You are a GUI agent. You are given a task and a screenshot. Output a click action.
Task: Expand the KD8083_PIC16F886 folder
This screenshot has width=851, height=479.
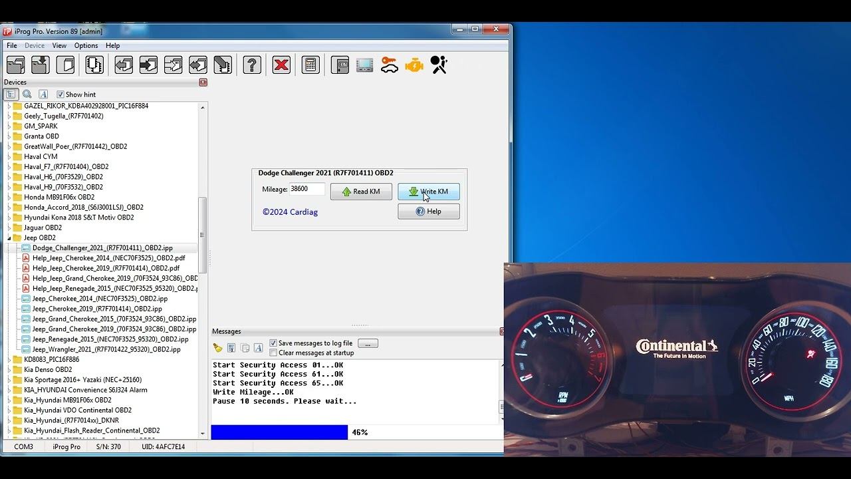click(9, 359)
